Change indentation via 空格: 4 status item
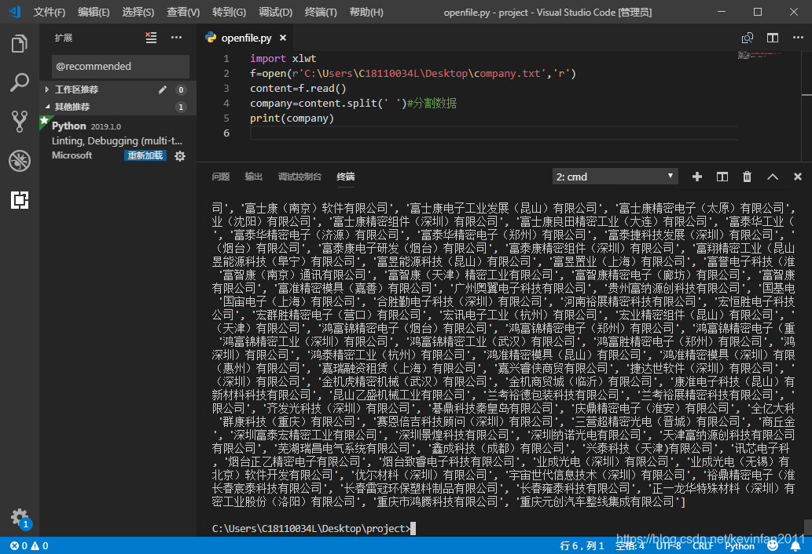Viewport: 812px width, 554px height. pyautogui.click(x=630, y=545)
